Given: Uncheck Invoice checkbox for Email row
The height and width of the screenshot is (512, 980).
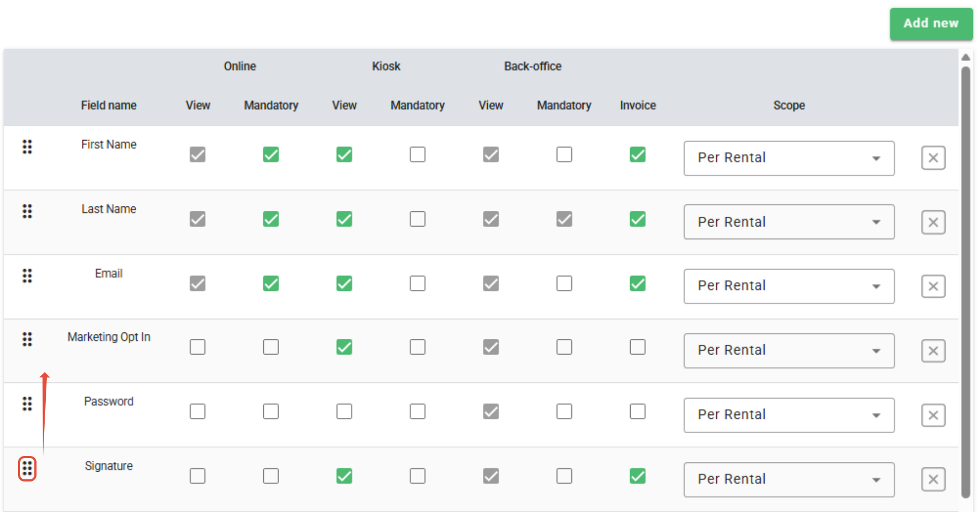Looking at the screenshot, I should click(x=637, y=283).
